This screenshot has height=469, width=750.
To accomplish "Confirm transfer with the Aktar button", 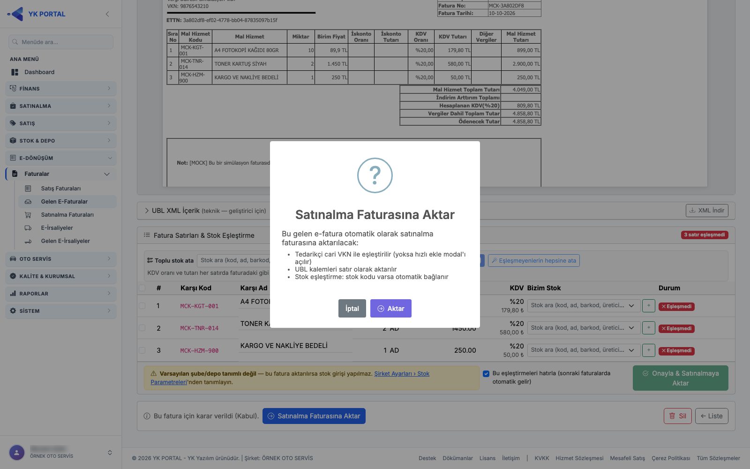I will click(391, 309).
